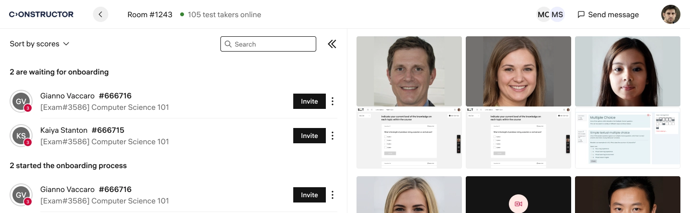Click the GV avatar in started onboarding section
The height and width of the screenshot is (213, 690).
point(21,195)
